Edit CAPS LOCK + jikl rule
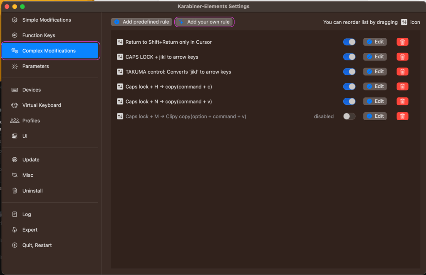 tap(375, 57)
